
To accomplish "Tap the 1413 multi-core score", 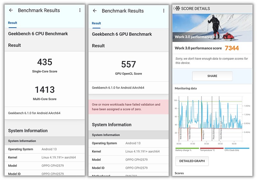I will [45, 90].
